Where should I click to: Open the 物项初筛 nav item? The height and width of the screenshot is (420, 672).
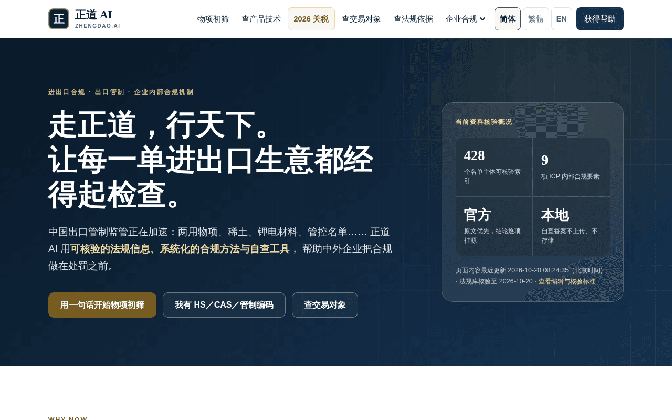(x=213, y=19)
